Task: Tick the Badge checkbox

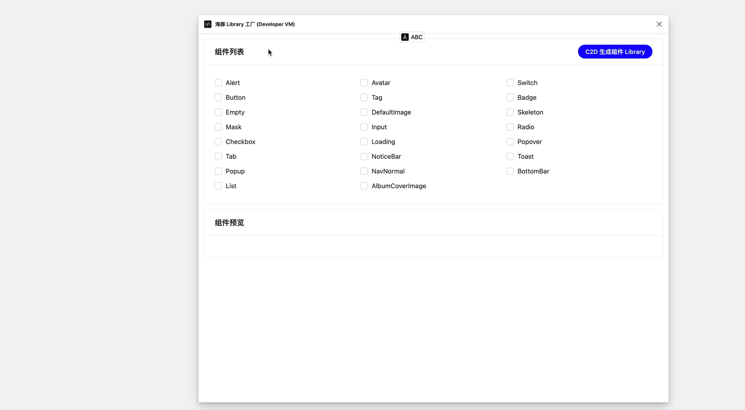Action: point(510,98)
